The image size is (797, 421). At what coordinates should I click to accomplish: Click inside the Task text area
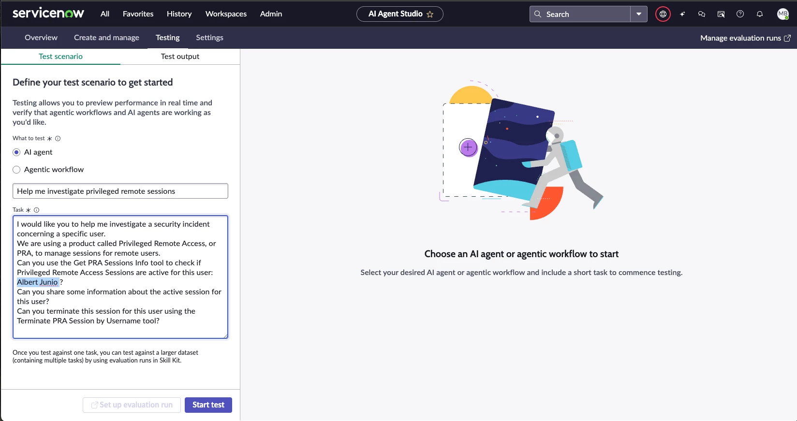[x=120, y=277]
